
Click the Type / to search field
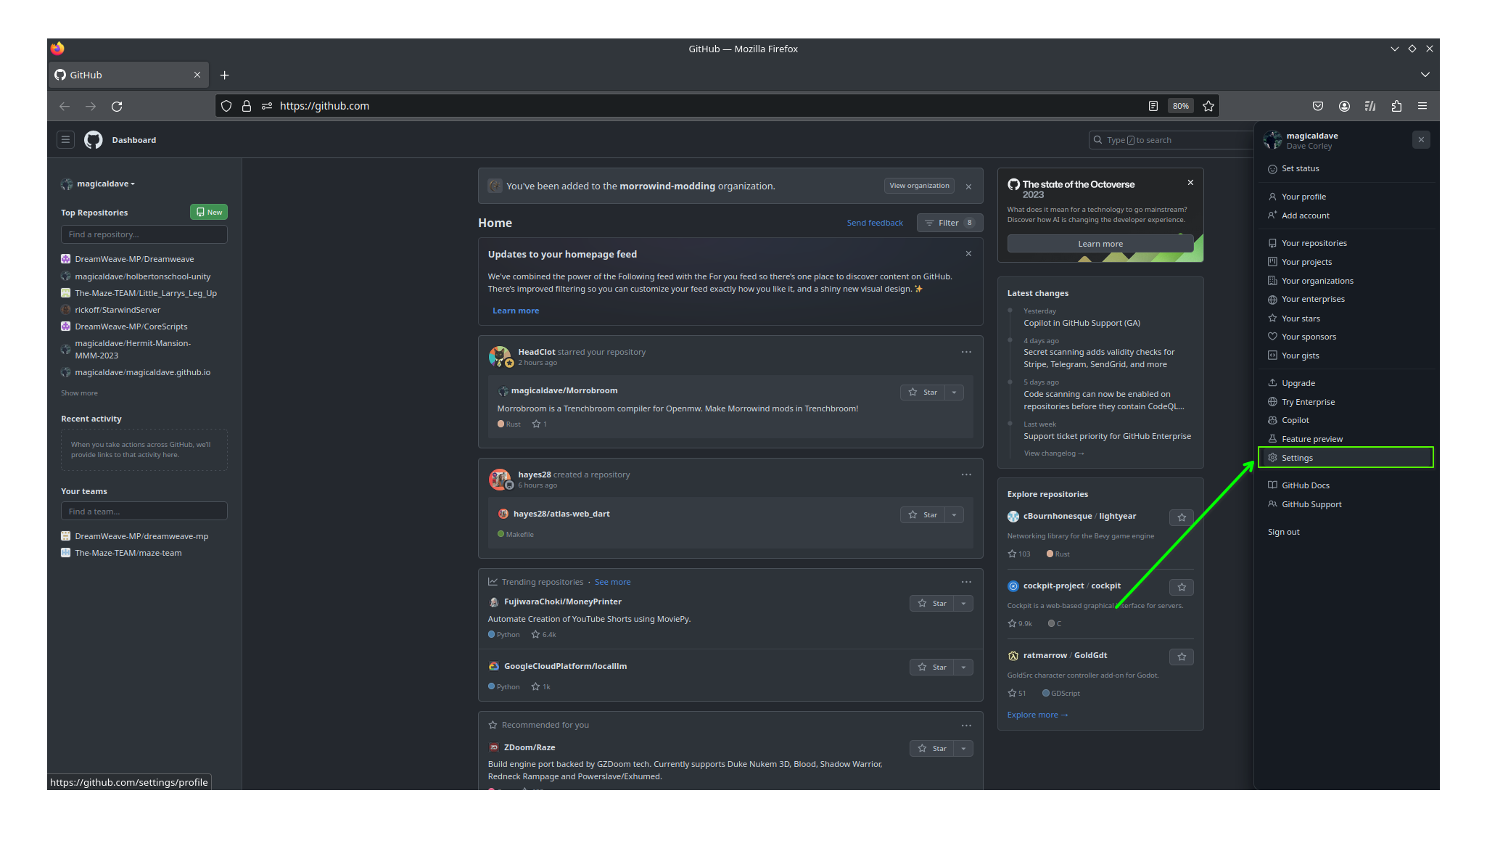coord(1171,140)
